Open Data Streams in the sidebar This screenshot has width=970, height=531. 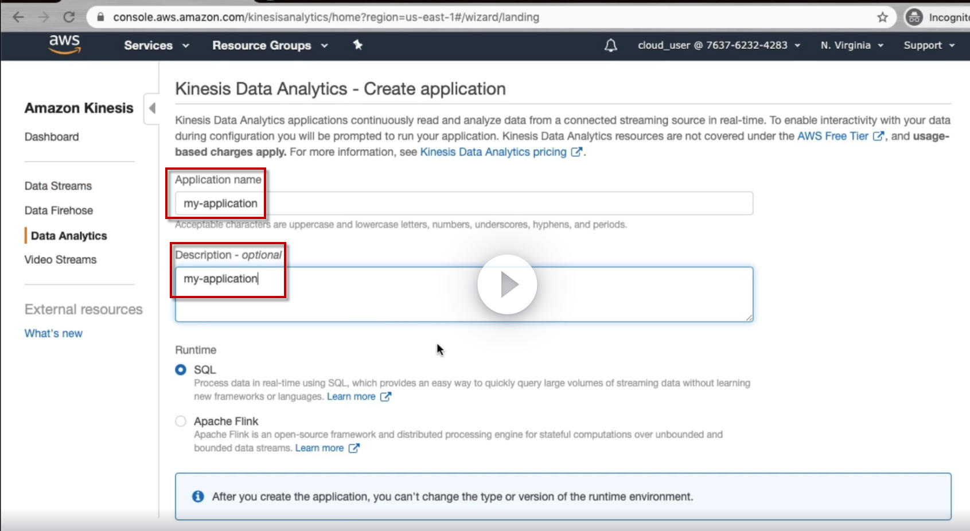(x=58, y=186)
